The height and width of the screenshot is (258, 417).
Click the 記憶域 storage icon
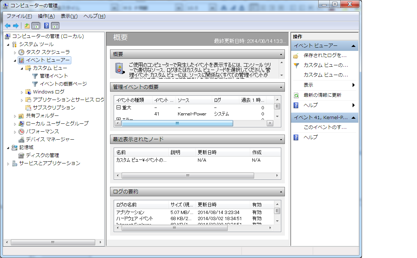click(14, 148)
